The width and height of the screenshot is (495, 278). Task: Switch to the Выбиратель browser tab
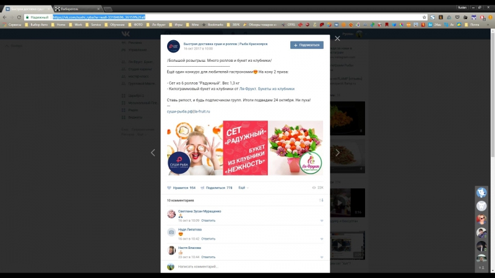pyautogui.click(x=77, y=9)
